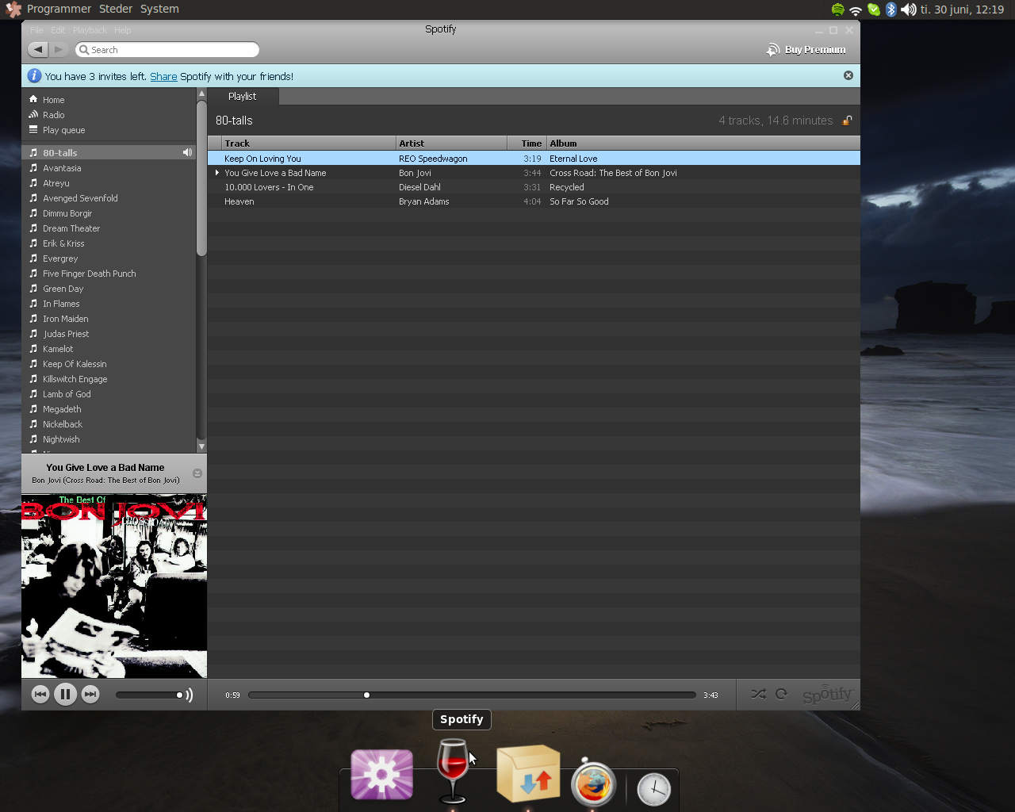Select track Keep On Loving You

[x=534, y=159]
